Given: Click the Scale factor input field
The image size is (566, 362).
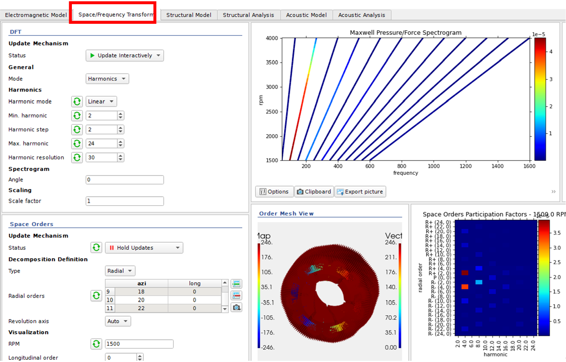Looking at the screenshot, I should 124,201.
